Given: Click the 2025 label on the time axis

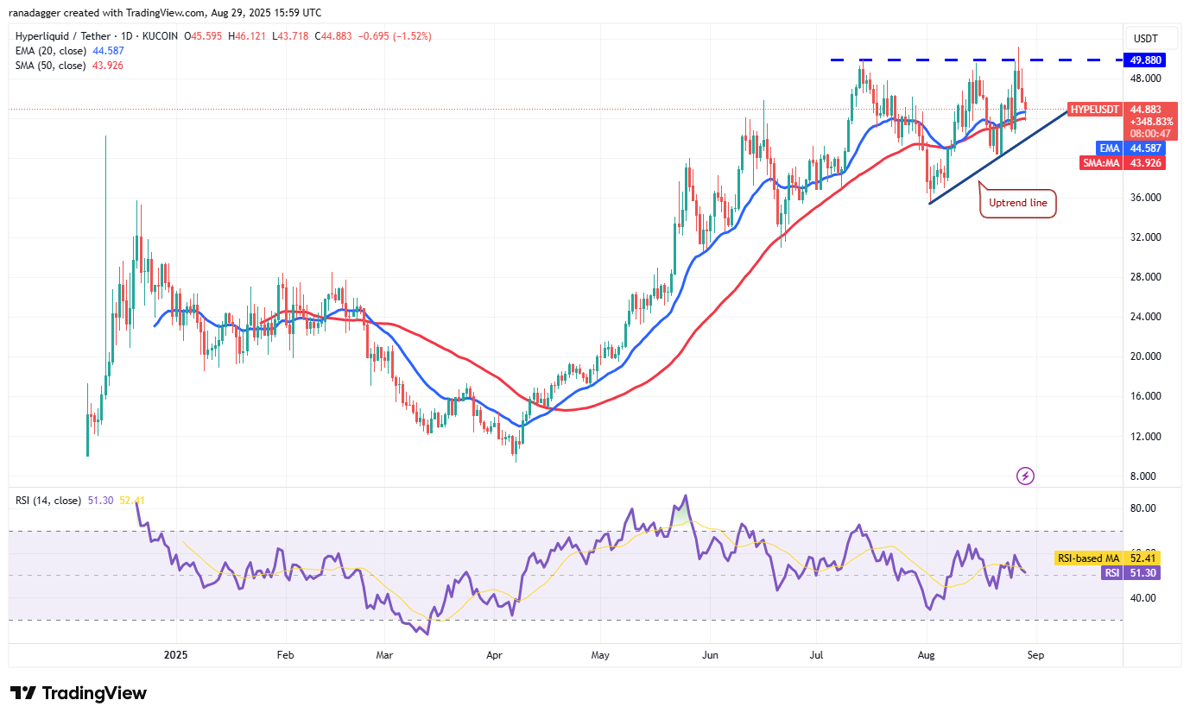Looking at the screenshot, I should coord(176,655).
